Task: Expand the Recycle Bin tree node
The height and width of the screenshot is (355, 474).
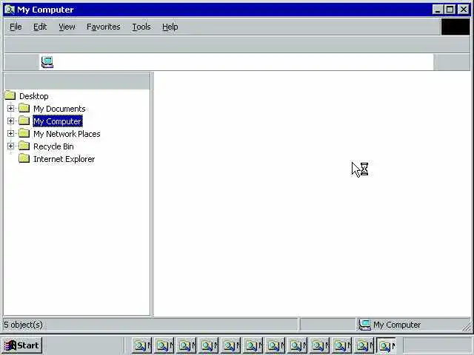Action: (10, 146)
